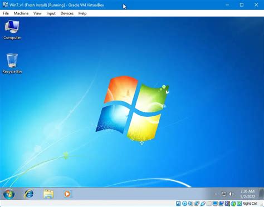Show hidden tray icons arrow

pyautogui.click(x=216, y=194)
